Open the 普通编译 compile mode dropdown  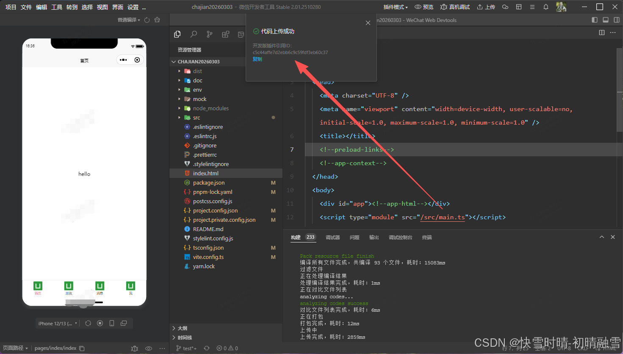coord(129,20)
